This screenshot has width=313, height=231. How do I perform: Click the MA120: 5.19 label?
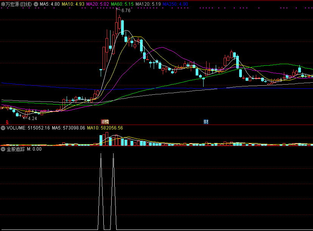[148, 4]
